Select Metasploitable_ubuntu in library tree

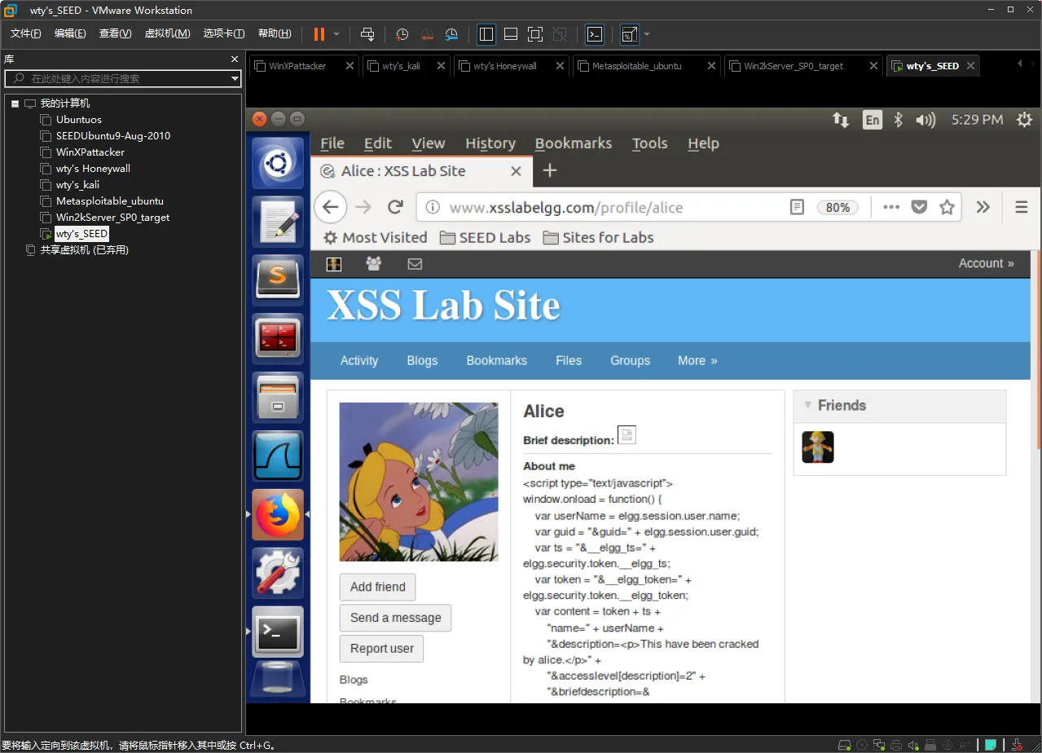pyautogui.click(x=109, y=201)
